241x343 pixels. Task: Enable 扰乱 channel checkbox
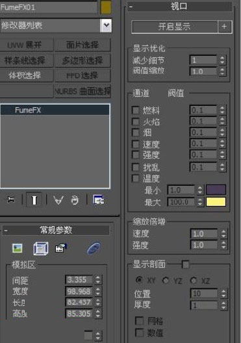(136, 168)
